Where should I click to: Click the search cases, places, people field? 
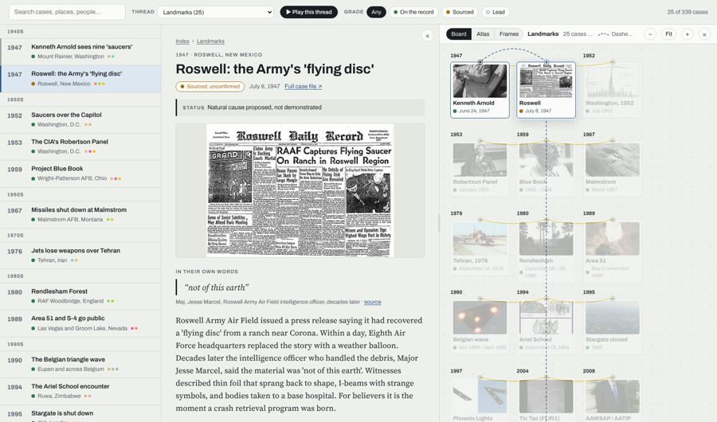pos(67,12)
